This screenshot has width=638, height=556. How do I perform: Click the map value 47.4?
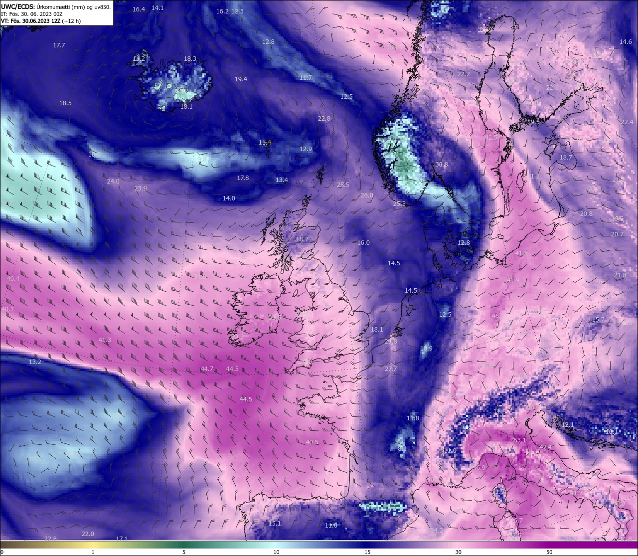pos(545,447)
